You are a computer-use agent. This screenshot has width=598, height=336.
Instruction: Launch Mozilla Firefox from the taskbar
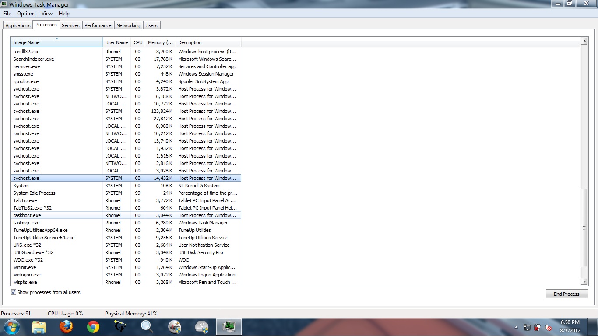coord(66,327)
